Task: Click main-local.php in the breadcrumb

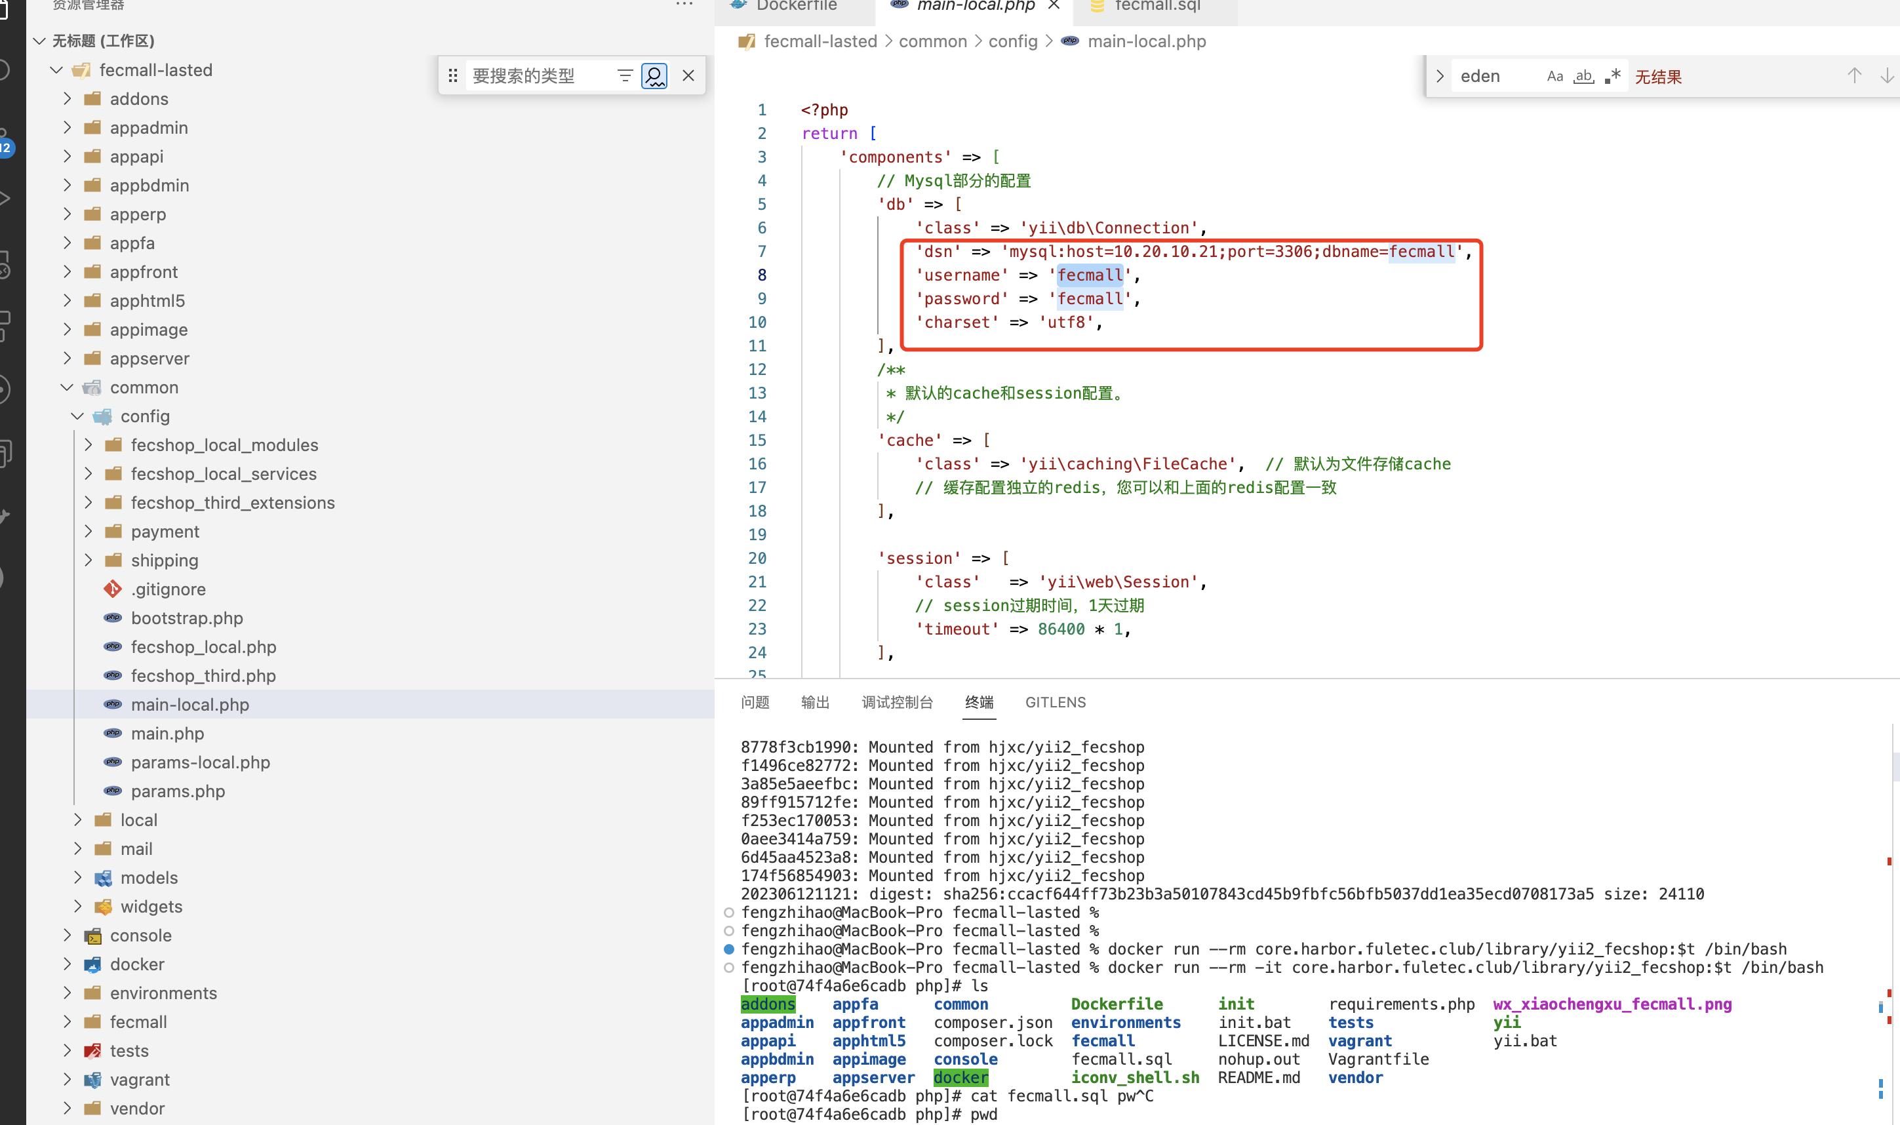Action: click(x=1146, y=41)
